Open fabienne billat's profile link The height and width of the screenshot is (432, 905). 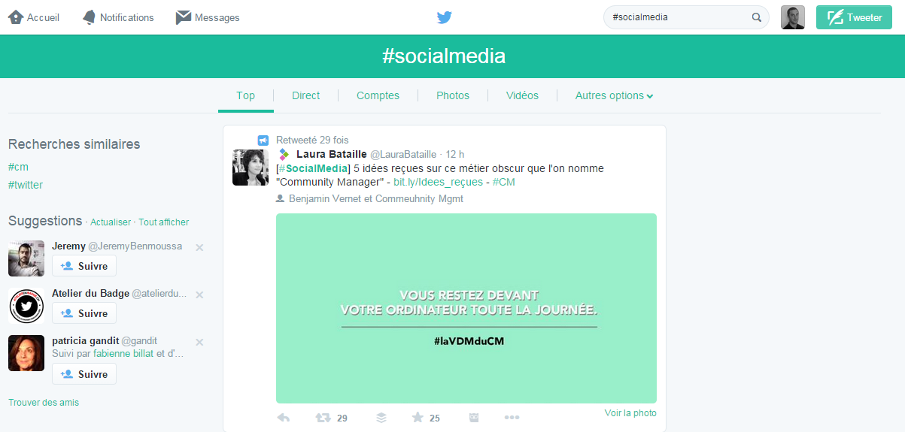click(123, 353)
